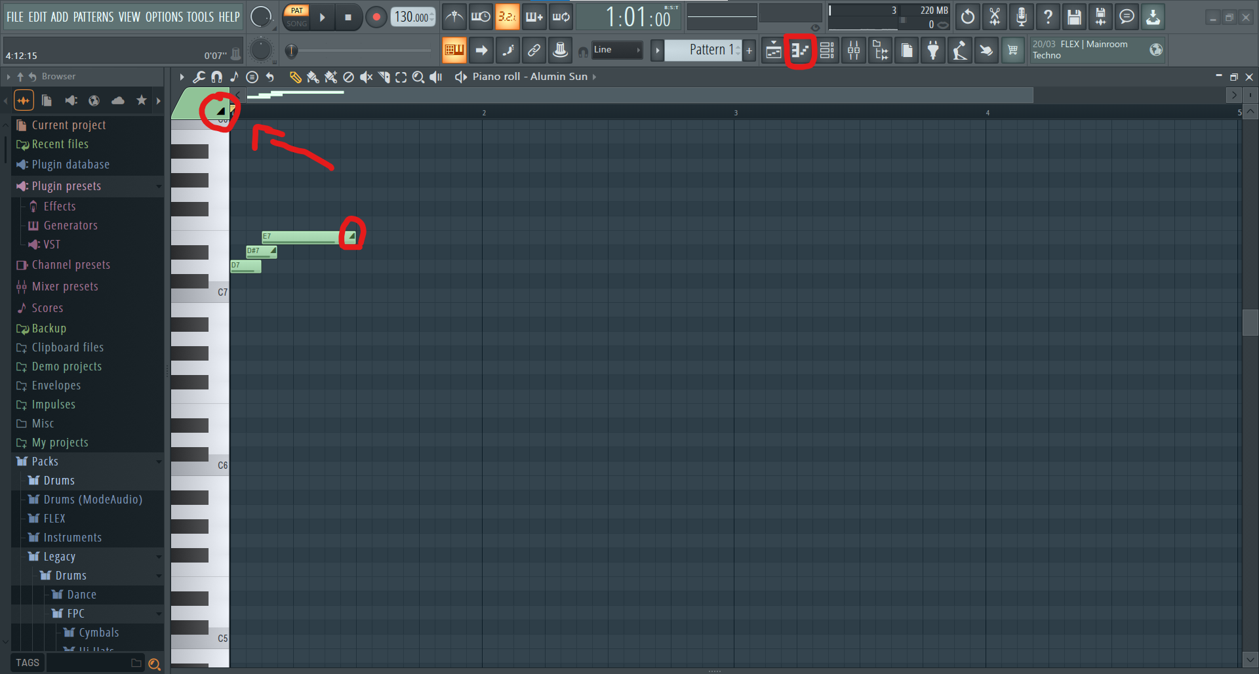Screen dimensions: 1259x674
Task: Toggle the metronome icon
Action: [454, 17]
